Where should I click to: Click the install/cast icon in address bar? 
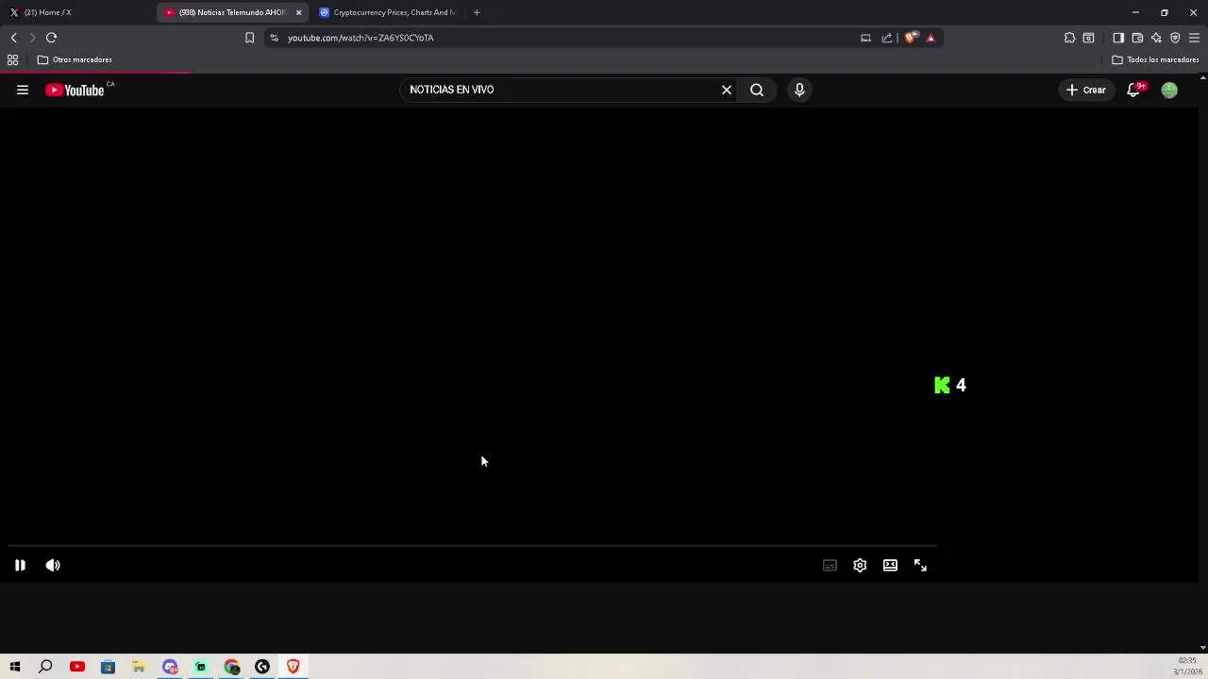pos(865,38)
